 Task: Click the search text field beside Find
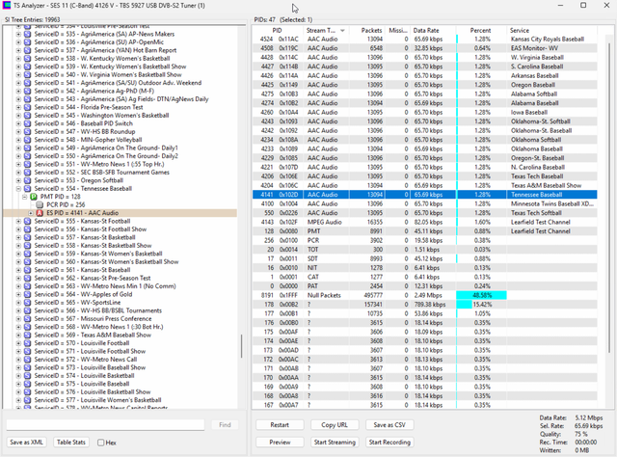point(105,425)
